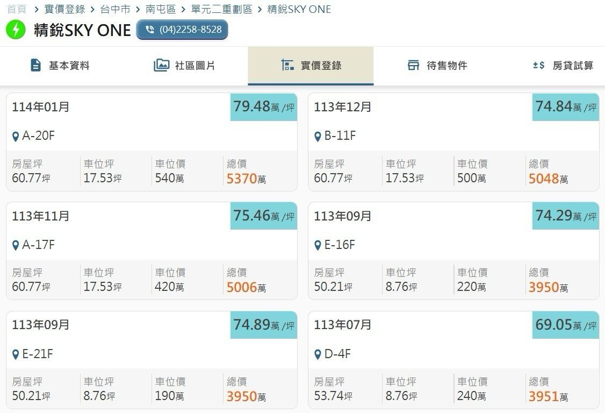Click the location pin beside E-16F

click(318, 246)
